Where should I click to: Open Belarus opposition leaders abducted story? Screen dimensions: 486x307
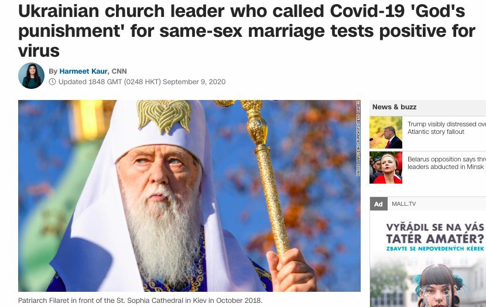446,163
